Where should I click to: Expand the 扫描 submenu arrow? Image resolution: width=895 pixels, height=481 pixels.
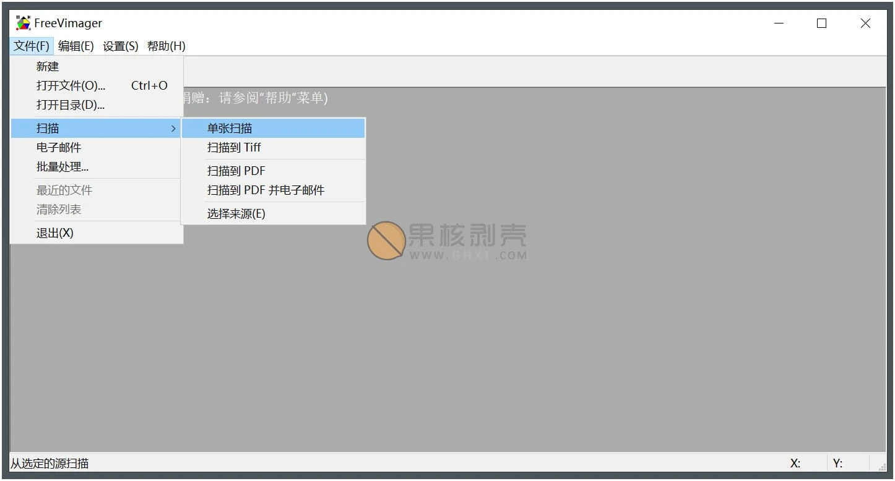point(173,128)
